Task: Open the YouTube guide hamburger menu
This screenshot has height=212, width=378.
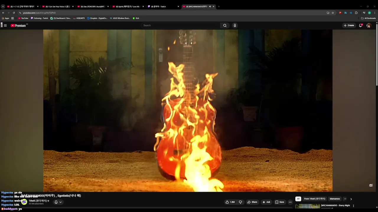Action: pos(5,25)
